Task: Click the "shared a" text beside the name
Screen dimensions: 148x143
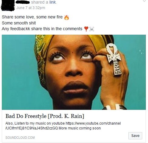Action: [40, 2]
